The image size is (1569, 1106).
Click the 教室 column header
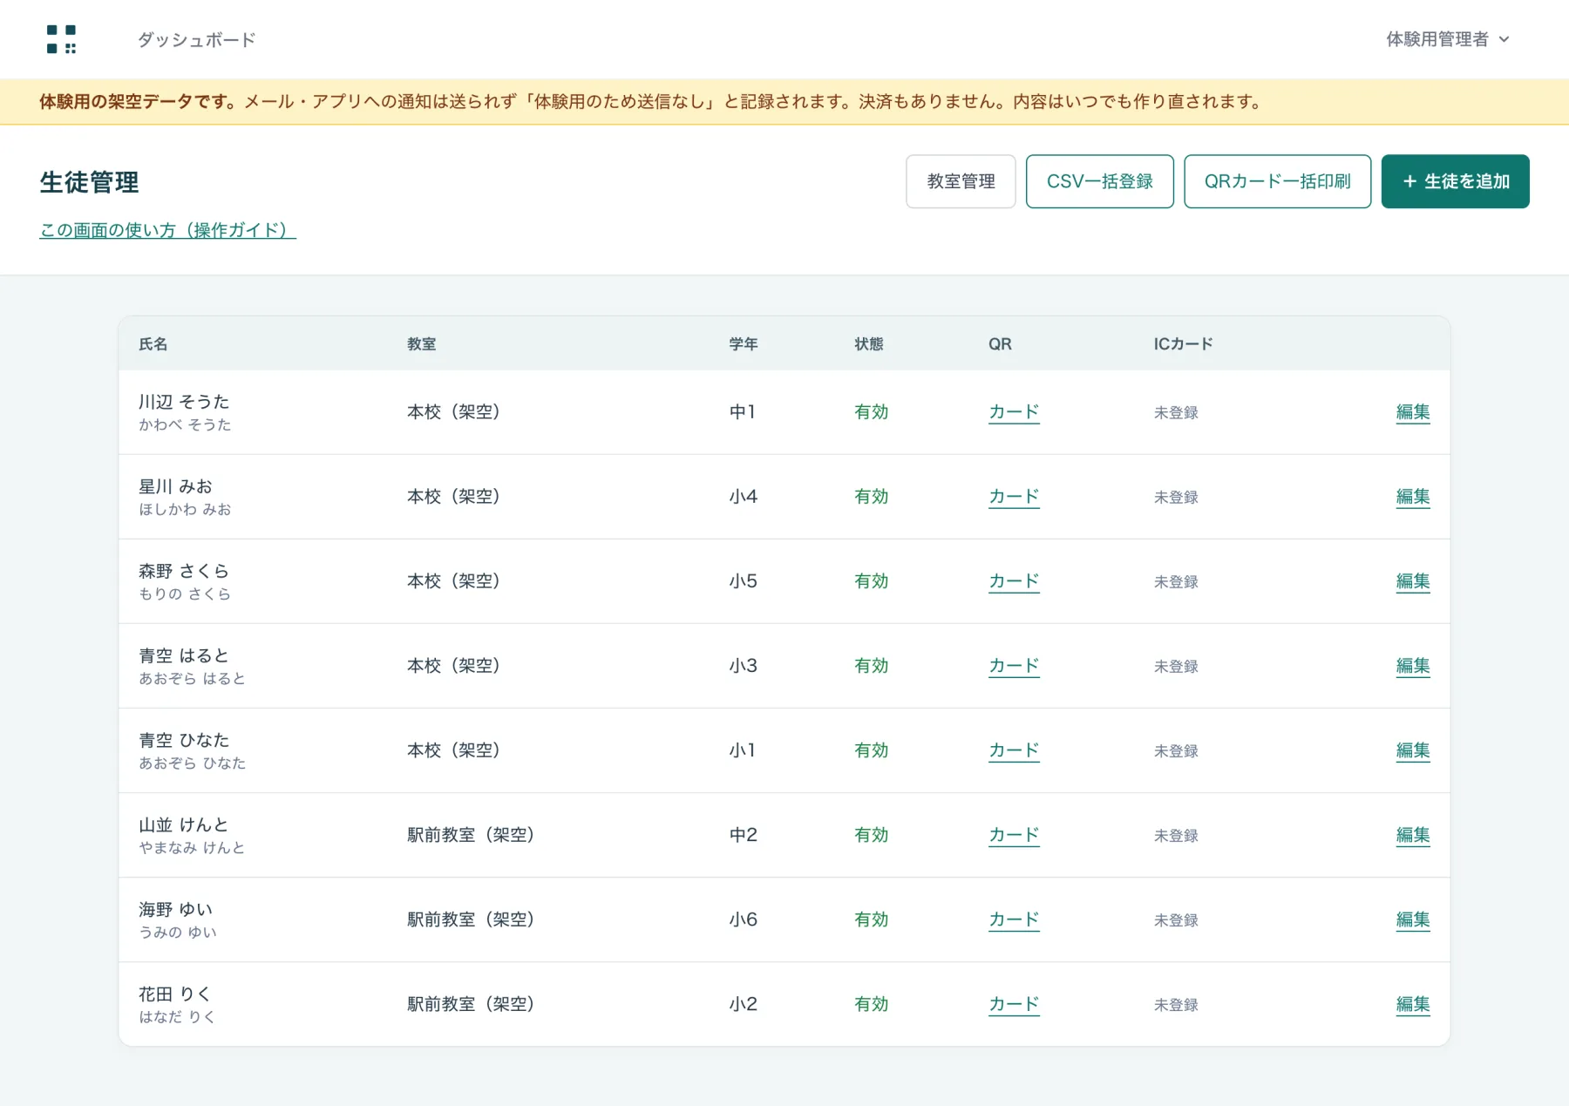(x=421, y=344)
